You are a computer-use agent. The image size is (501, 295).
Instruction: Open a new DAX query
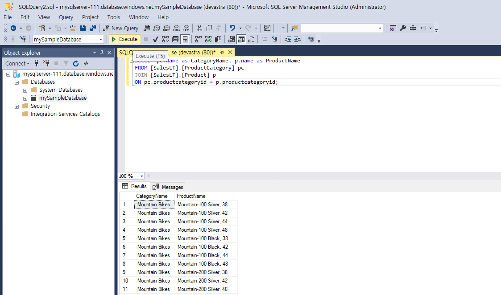pyautogui.click(x=186, y=28)
